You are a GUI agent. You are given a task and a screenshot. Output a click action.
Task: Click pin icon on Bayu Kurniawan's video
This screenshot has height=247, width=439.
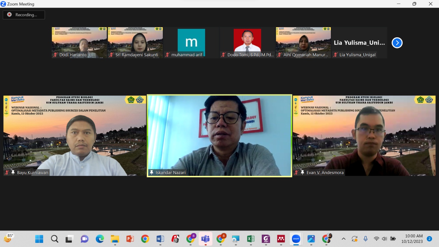click(x=13, y=172)
